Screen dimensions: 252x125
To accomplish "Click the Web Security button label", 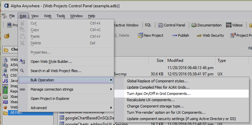I will click(x=213, y=35).
